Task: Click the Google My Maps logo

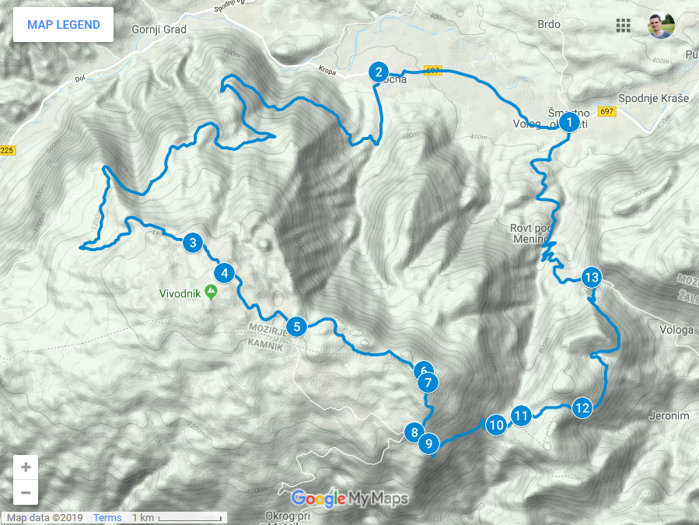Action: pyautogui.click(x=350, y=499)
